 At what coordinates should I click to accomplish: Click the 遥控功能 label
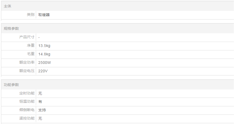click(27, 118)
